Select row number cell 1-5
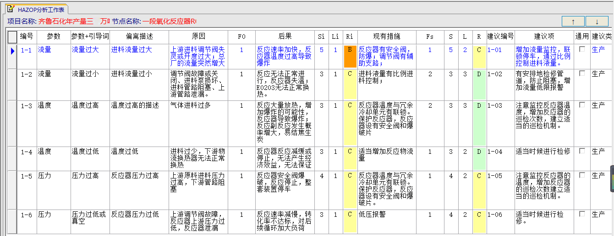 [27, 190]
